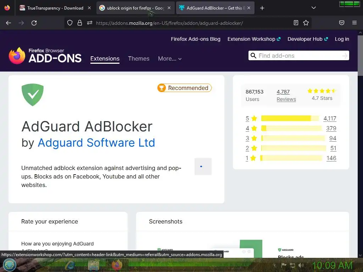Viewport: 363px width, 272px height.
Task: Toggle reader view icon
Action: [296, 23]
